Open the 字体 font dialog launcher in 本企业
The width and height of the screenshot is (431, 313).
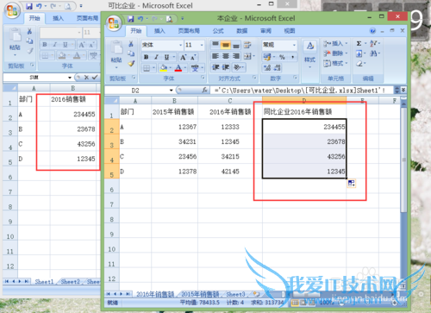(203, 78)
